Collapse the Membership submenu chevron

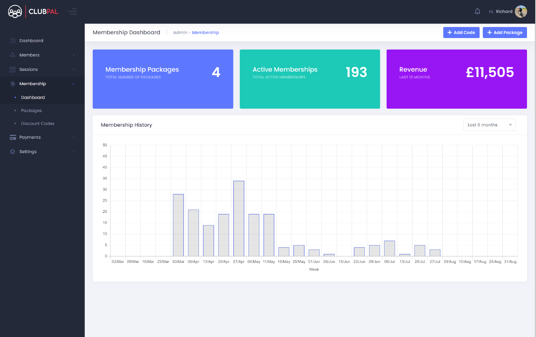(x=74, y=84)
